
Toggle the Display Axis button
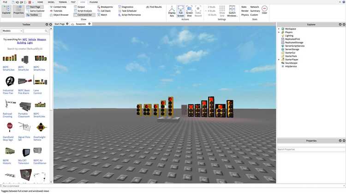pyautogui.click(x=172, y=11)
